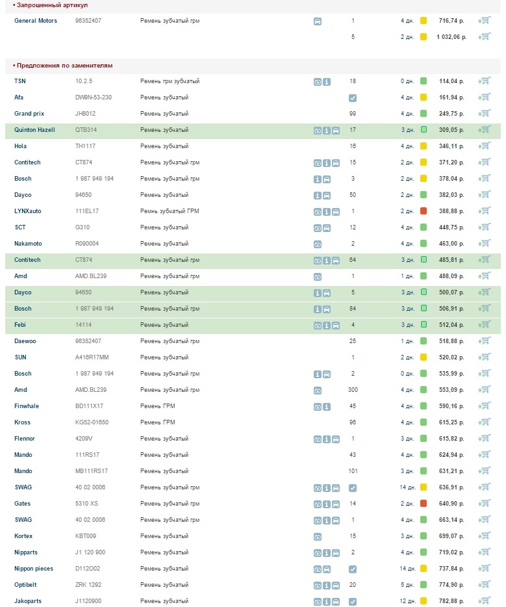Viewport: 506px width, 607px height.
Task: View photo for Kortex KBT009
Action: tap(317, 537)
